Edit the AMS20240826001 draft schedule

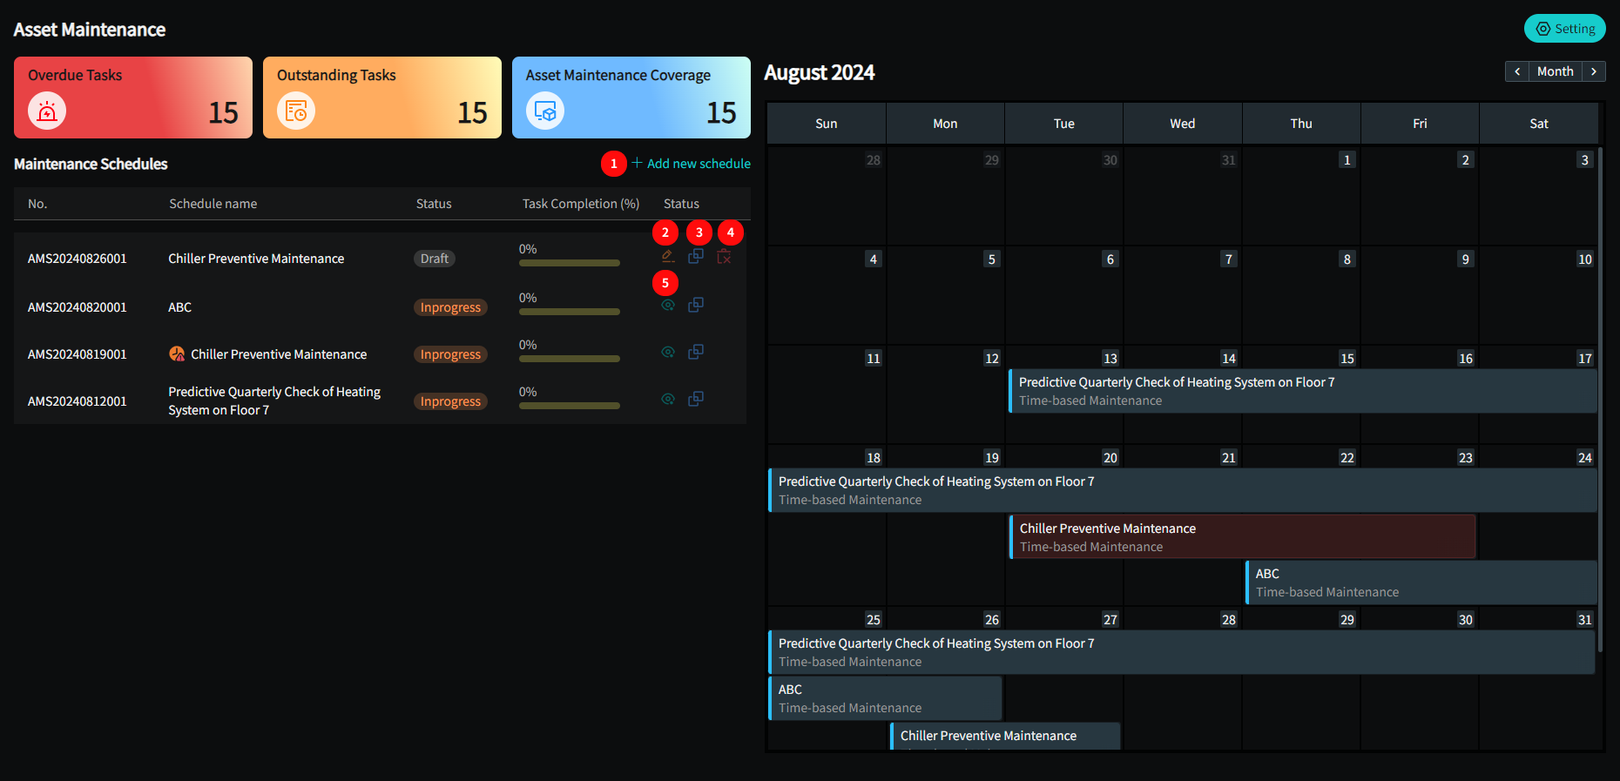click(x=668, y=257)
